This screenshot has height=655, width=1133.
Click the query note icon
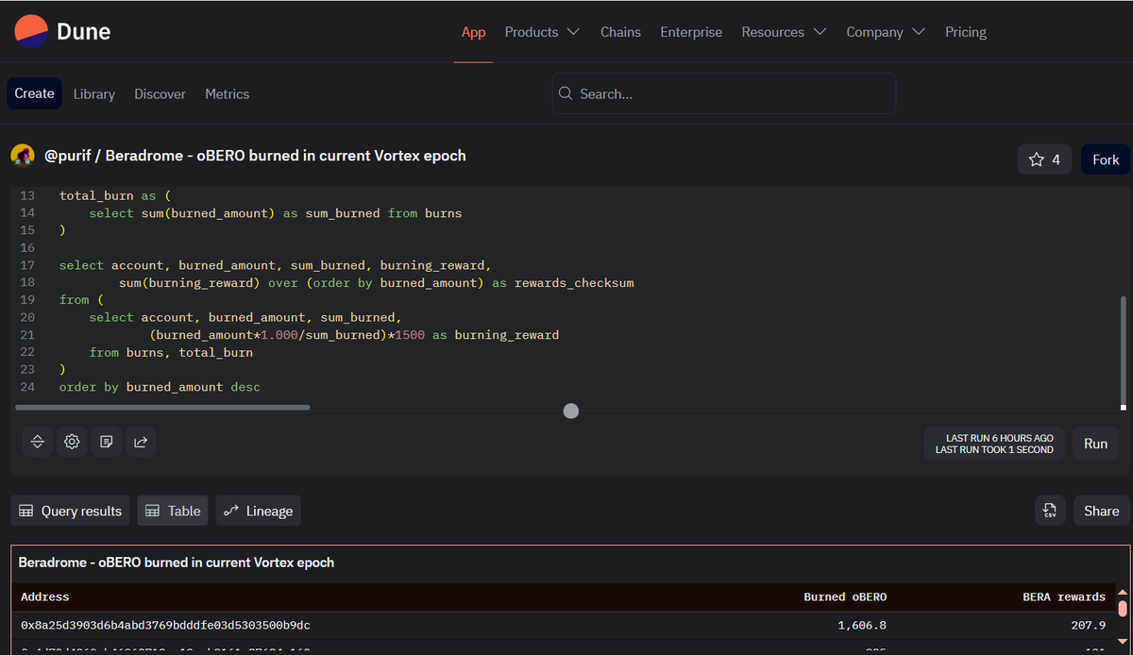click(x=106, y=442)
